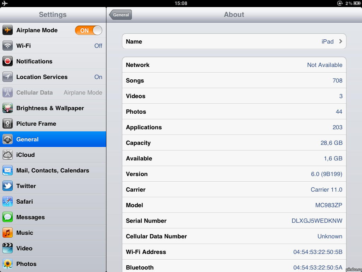Open Notifications settings via its icon
This screenshot has height=272, width=362.
pyautogui.click(x=7, y=61)
